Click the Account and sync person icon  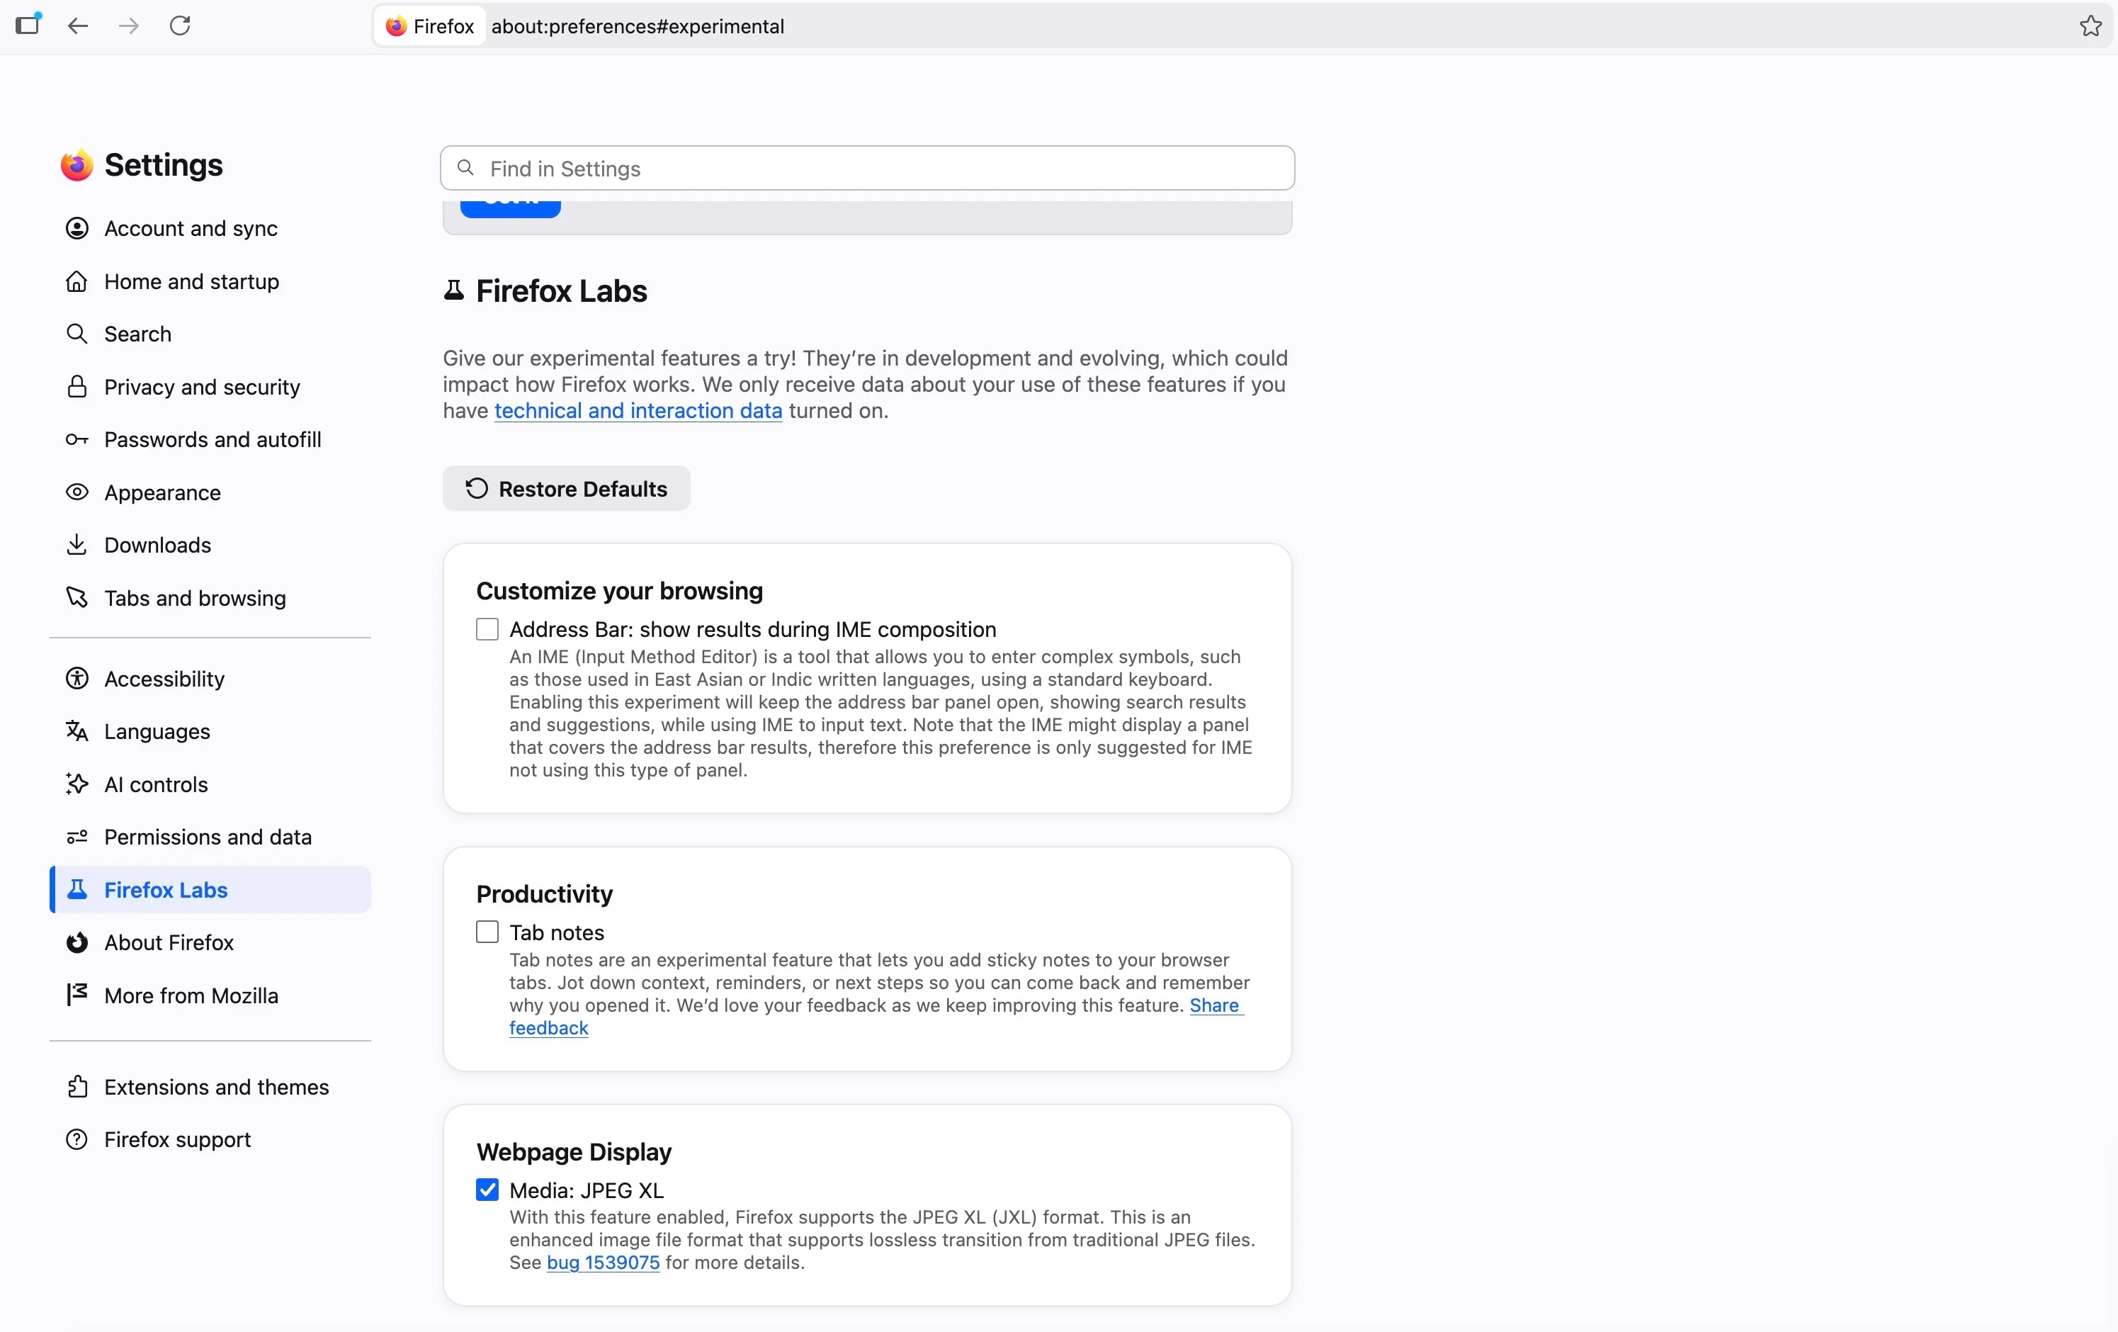tap(77, 229)
